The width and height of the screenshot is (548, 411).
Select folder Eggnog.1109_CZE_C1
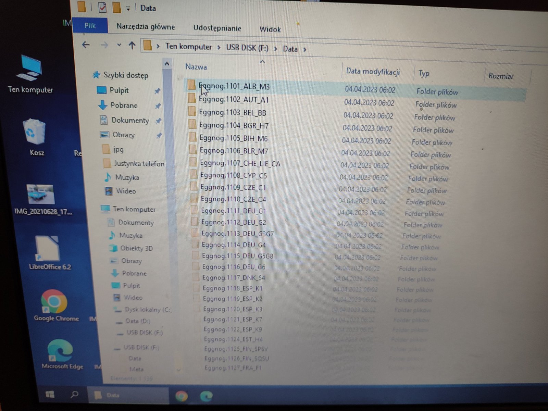(233, 187)
